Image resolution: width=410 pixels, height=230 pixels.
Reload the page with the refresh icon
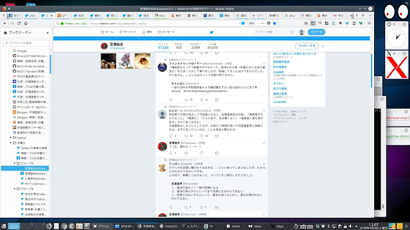point(19,23)
